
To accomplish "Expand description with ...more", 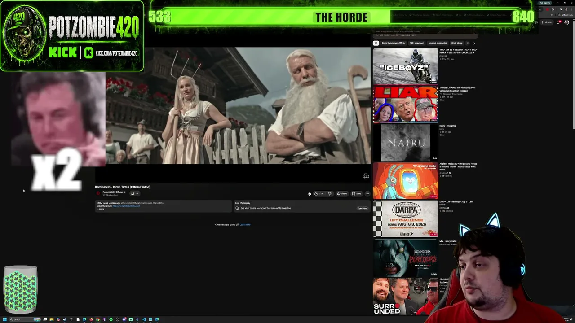I will point(101,209).
